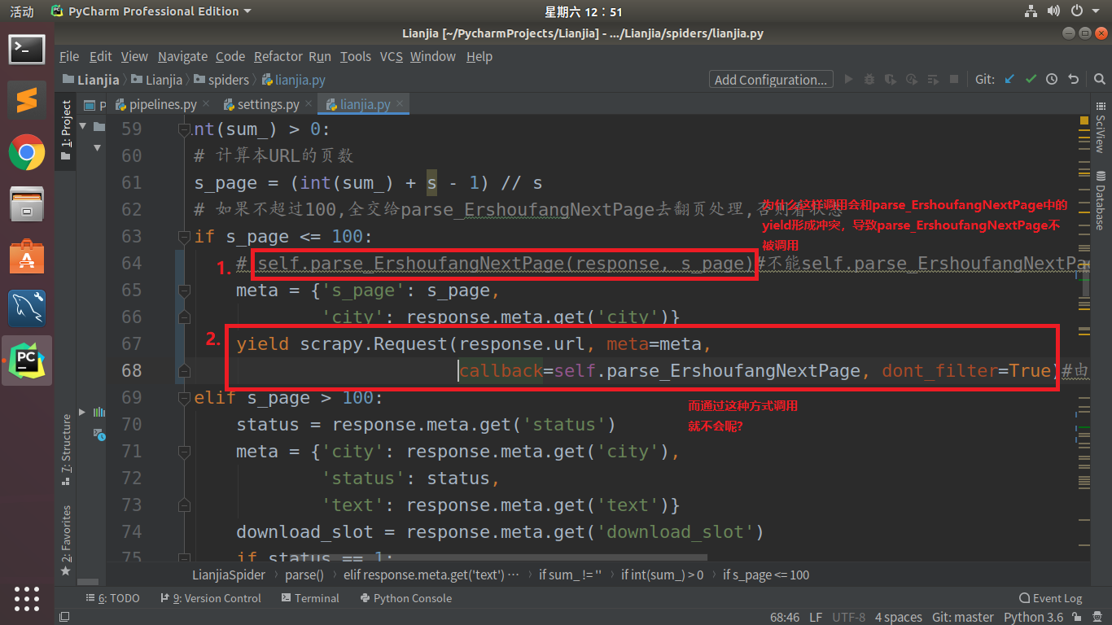Image resolution: width=1112 pixels, height=625 pixels.
Task: Close the lianjia.py tab
Action: tap(400, 104)
